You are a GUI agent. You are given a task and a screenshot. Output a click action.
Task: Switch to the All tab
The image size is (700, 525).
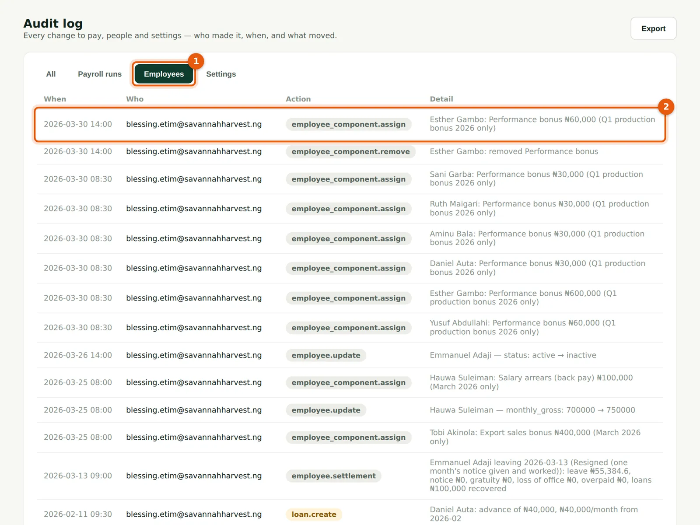[51, 74]
